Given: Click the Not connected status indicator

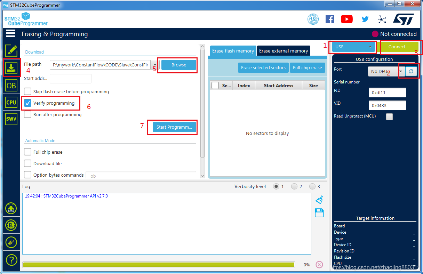Looking at the screenshot, I should pos(394,34).
